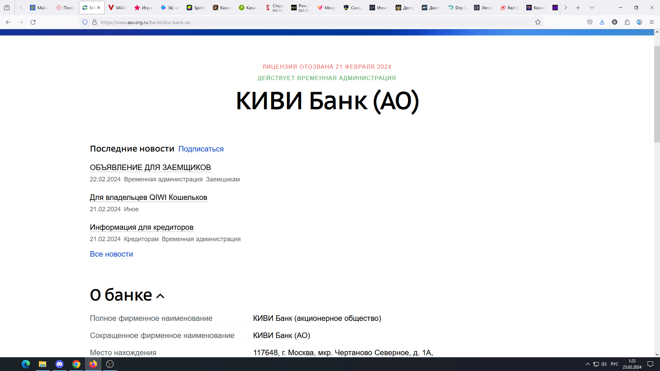Click the URL address bar field
Image resolution: width=660 pixels, height=371 pixels.
pos(309,22)
